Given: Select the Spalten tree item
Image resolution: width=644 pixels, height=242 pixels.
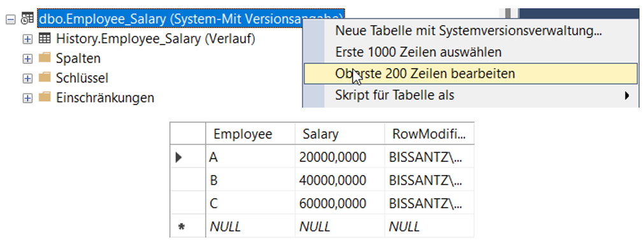Looking at the screenshot, I should click(x=78, y=59).
